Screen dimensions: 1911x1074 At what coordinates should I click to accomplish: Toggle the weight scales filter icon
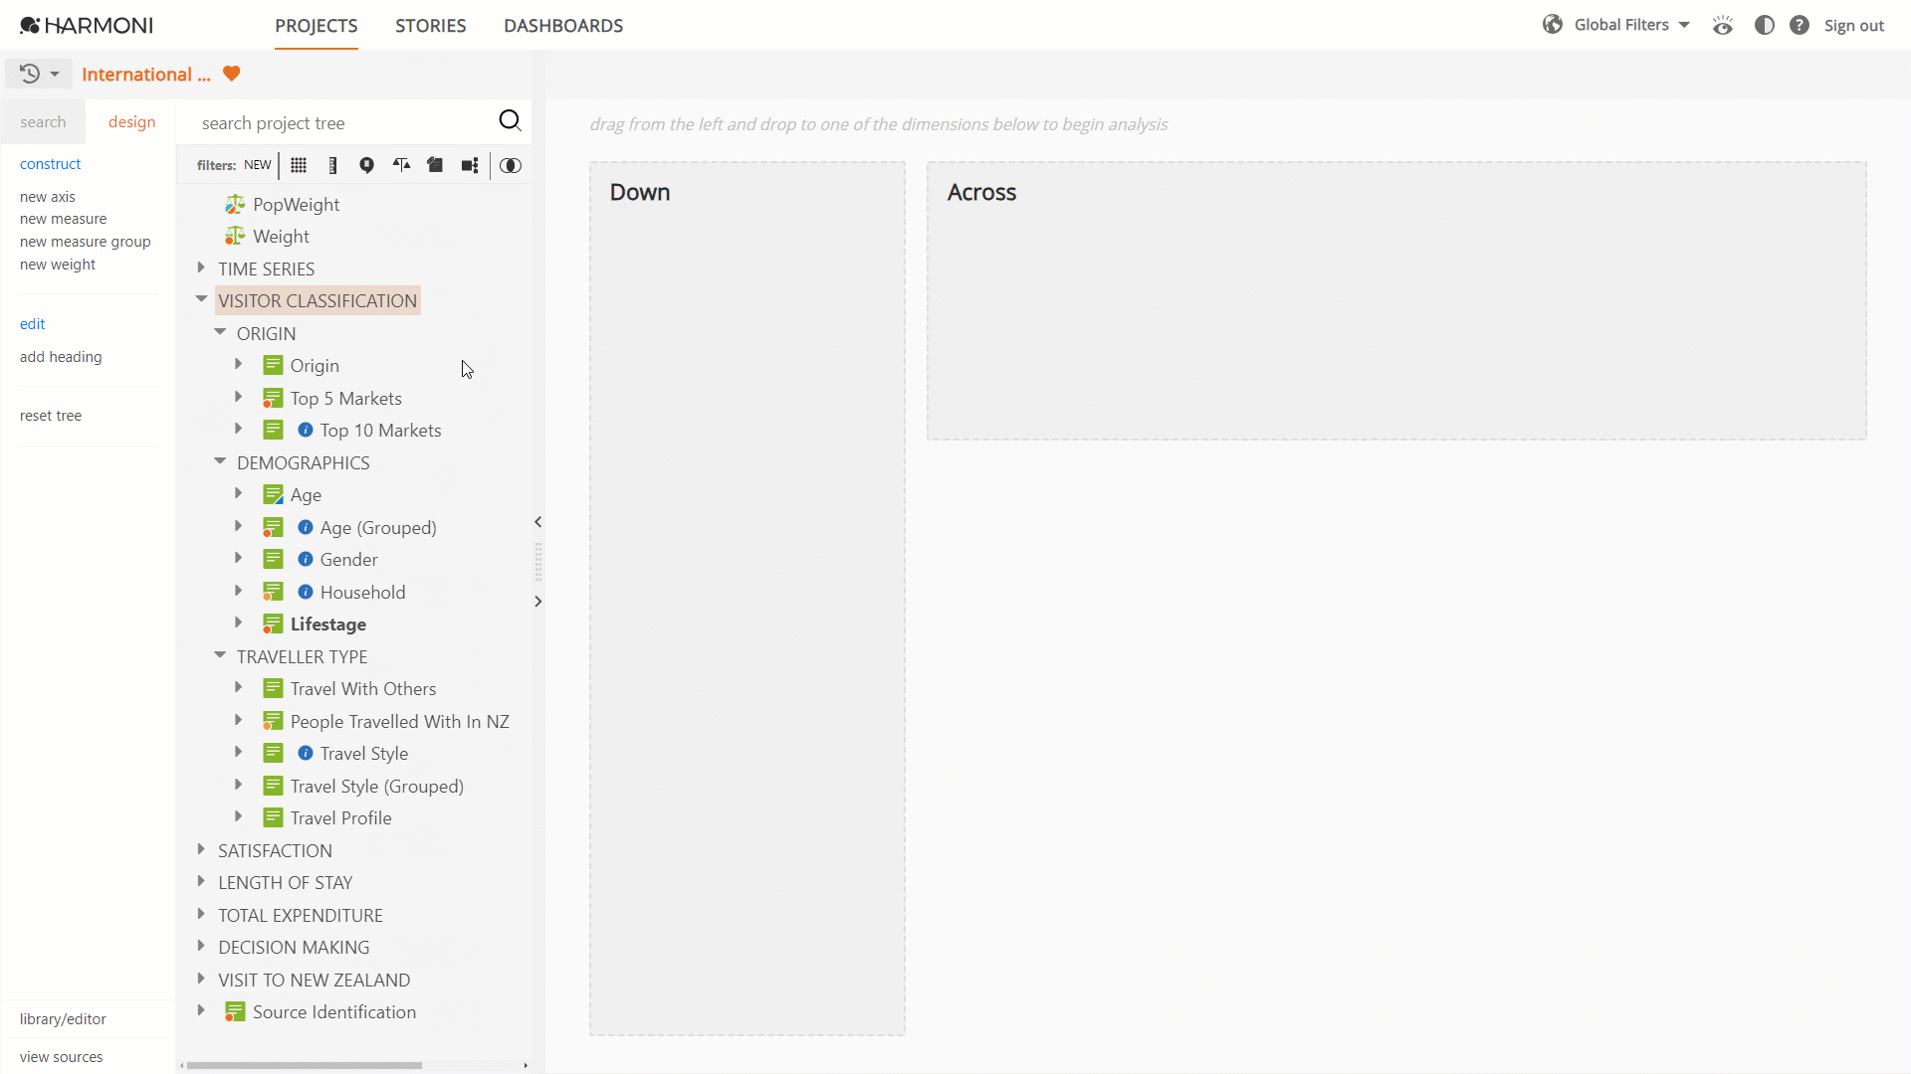[401, 165]
